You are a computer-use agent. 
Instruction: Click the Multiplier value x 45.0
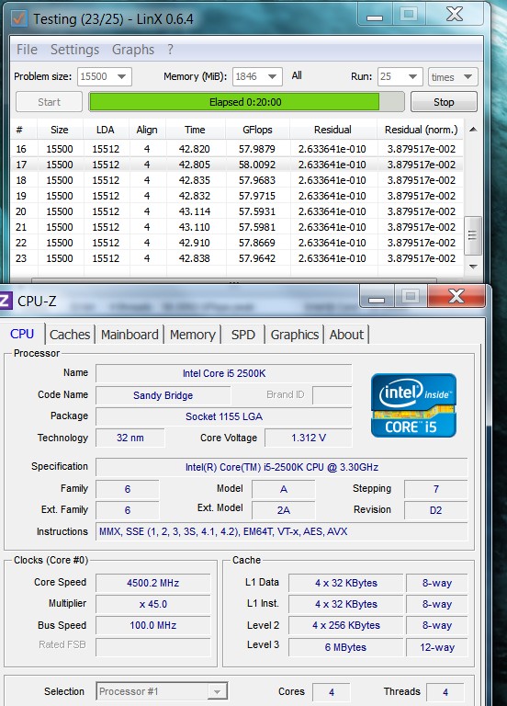click(x=153, y=604)
